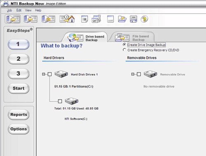
Task: Open the Edit menu
Action: (19, 10)
